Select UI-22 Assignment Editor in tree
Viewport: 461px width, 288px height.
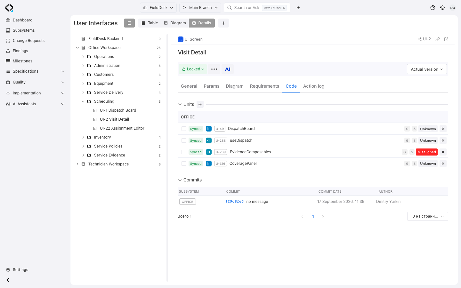tap(122, 128)
